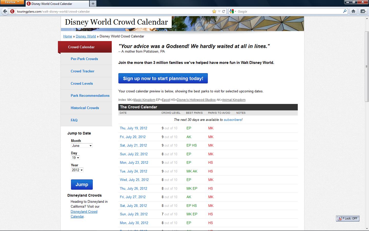Viewport: 369px width, 231px height.
Task: Open the bookmarks menu toolbar icon
Action: 363,11
